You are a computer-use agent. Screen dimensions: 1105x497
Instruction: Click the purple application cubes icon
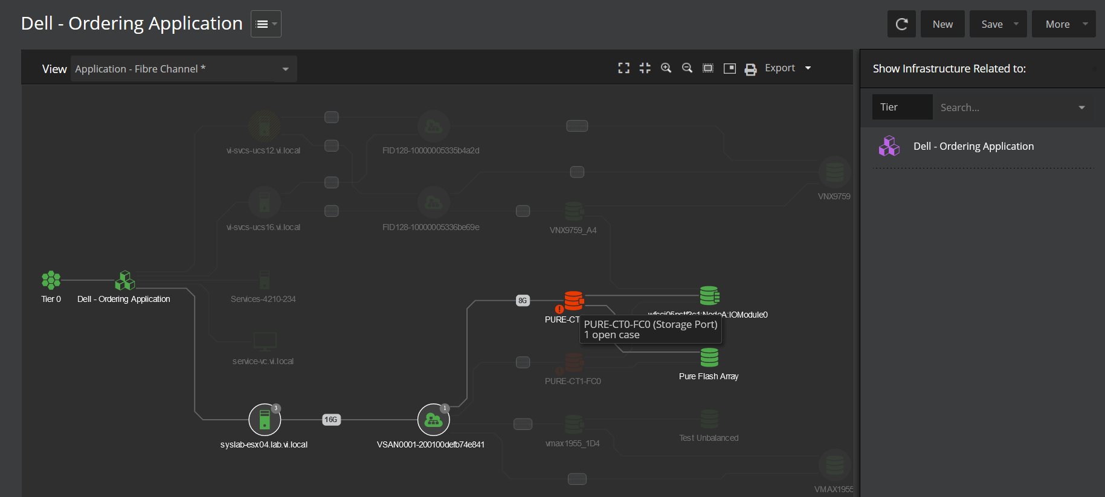[889, 146]
